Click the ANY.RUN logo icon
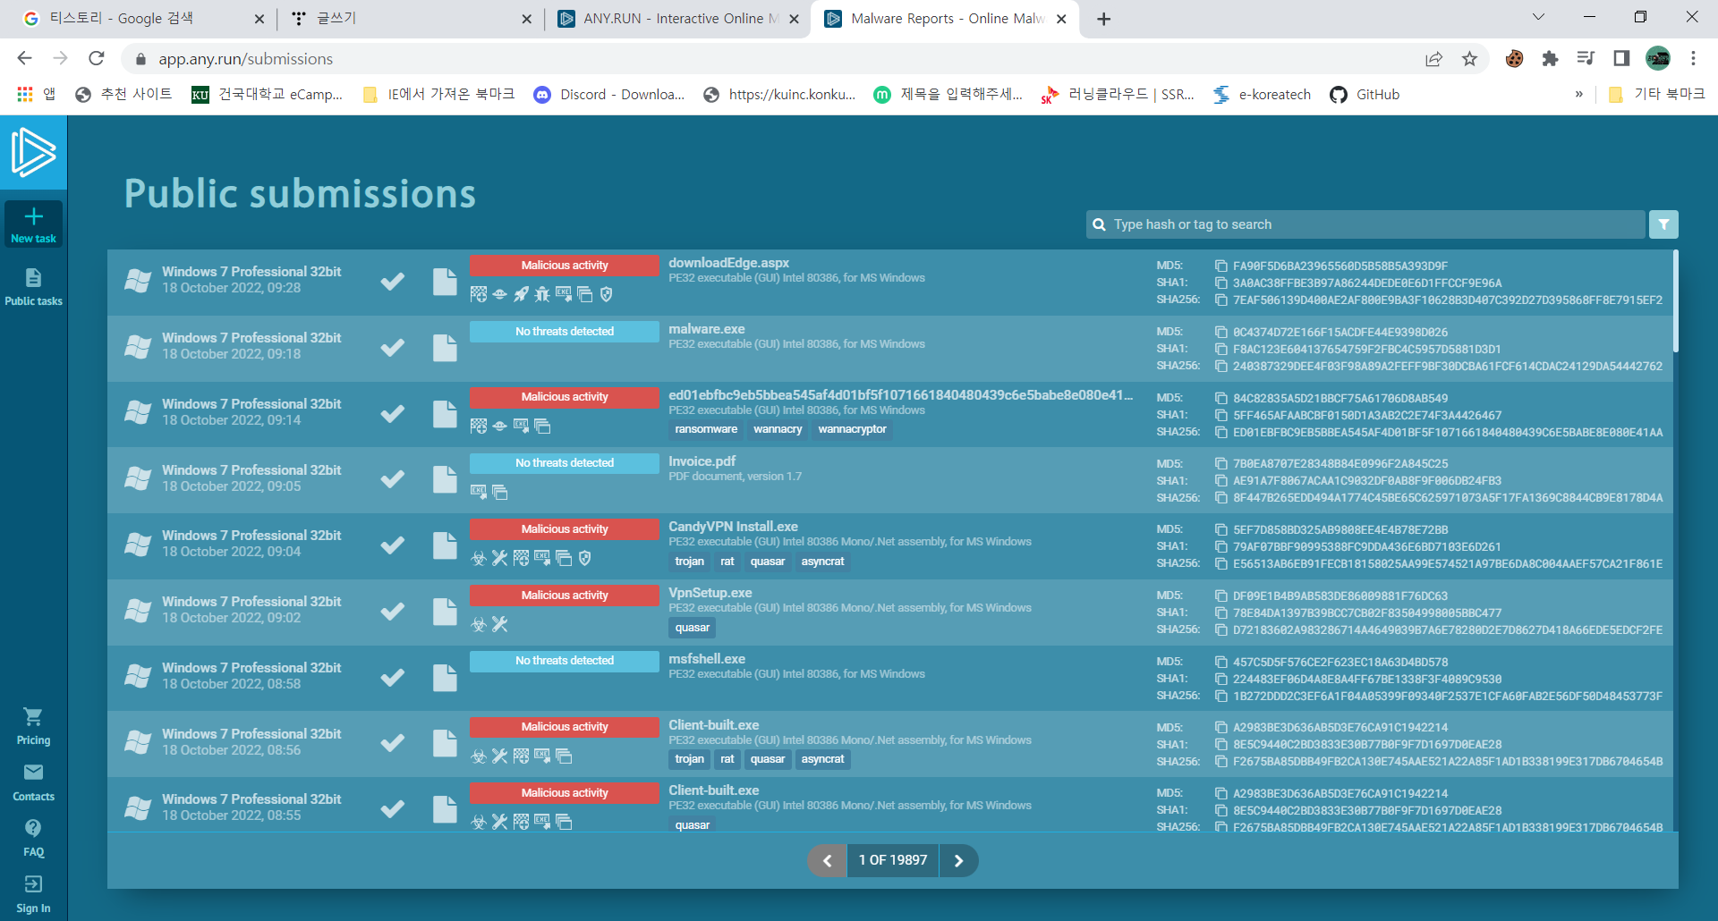 tap(33, 152)
